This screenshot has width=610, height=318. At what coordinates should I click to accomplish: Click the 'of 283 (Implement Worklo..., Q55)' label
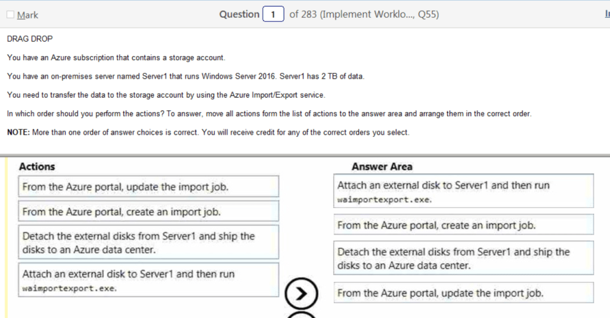tap(364, 14)
